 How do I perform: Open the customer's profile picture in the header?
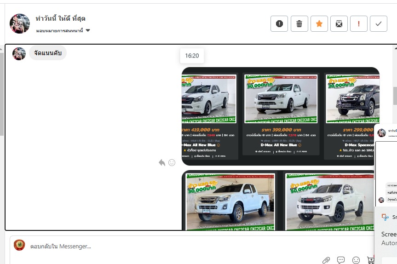20,23
